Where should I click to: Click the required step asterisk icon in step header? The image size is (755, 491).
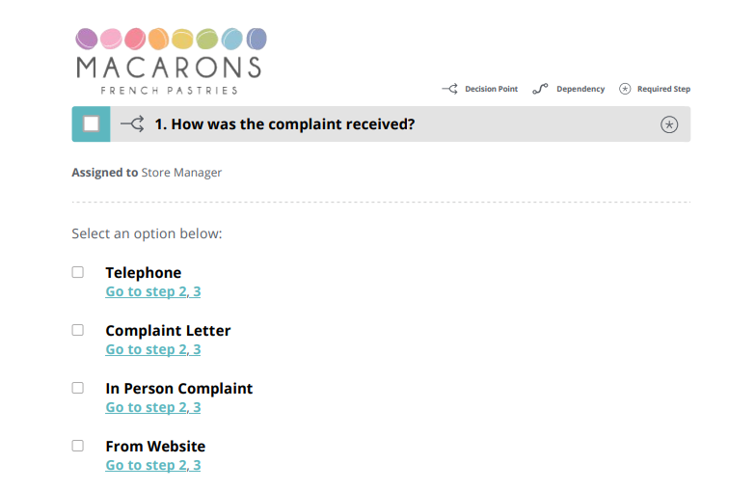point(669,124)
